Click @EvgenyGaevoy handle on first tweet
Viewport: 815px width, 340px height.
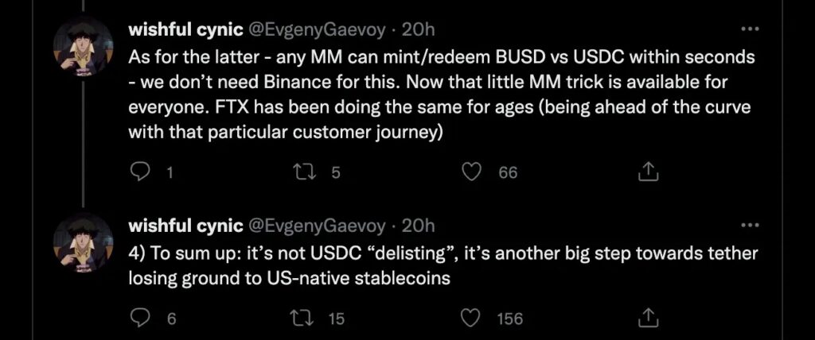[318, 30]
